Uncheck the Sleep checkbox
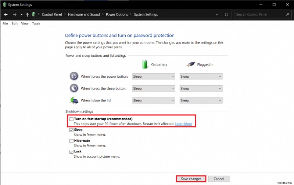 (71, 130)
